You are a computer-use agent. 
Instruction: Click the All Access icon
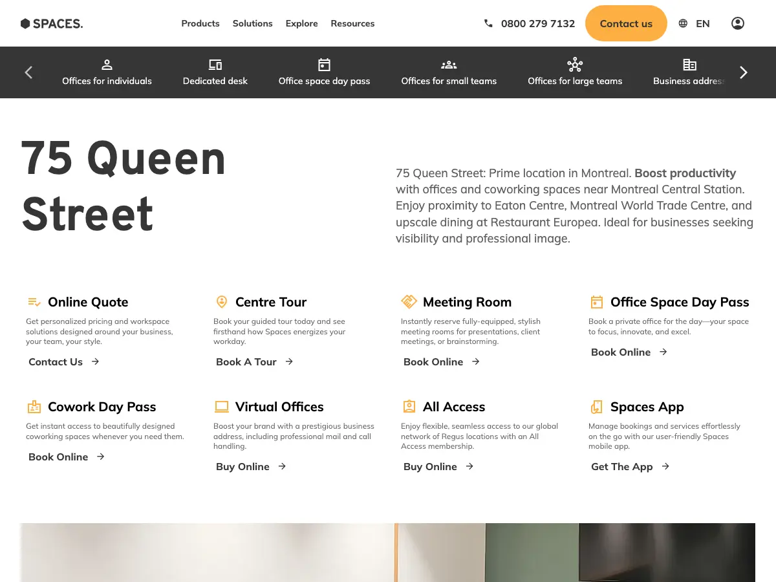tap(409, 407)
